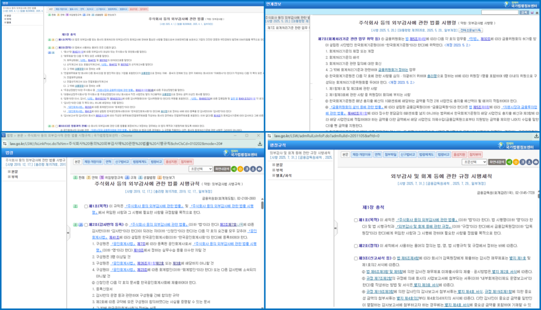
Task: Expand 별표/서식 in 시행세칙 sidebar
Action: [273, 175]
